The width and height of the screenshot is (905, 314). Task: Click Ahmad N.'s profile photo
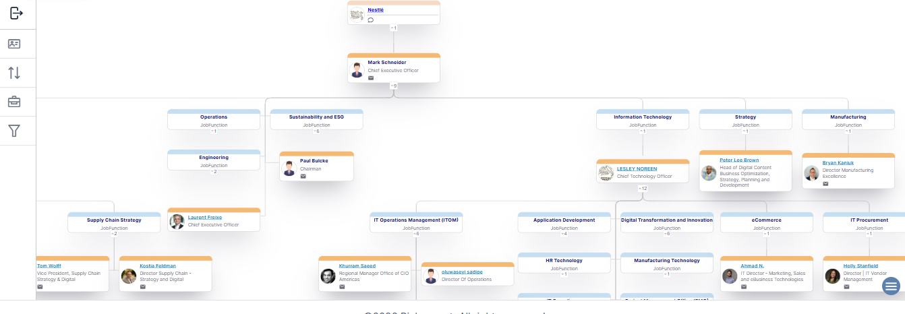coord(730,276)
